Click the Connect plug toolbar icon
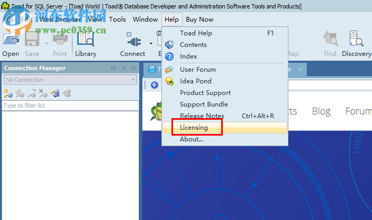Image resolution: width=372 pixels, height=220 pixels. click(x=133, y=39)
